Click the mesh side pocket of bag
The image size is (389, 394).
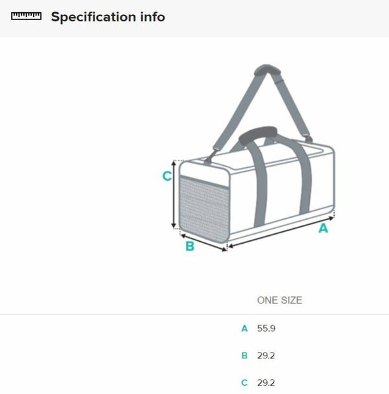pos(203,206)
